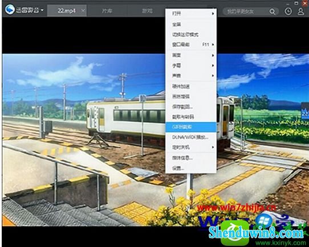Maximize the player window

click(x=296, y=3)
